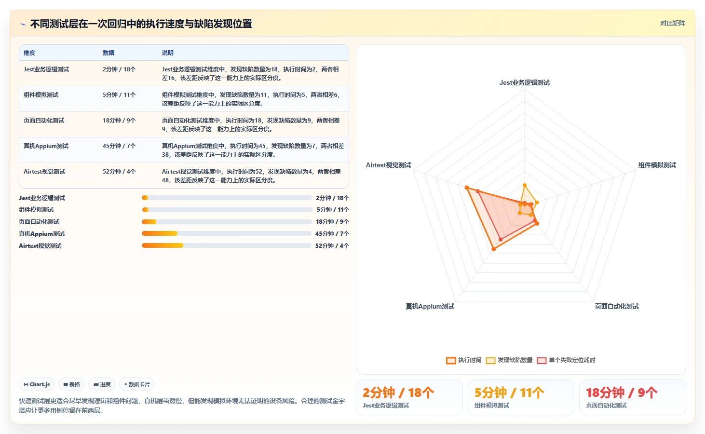Click the 页面自动化测试 table row name

(44, 121)
